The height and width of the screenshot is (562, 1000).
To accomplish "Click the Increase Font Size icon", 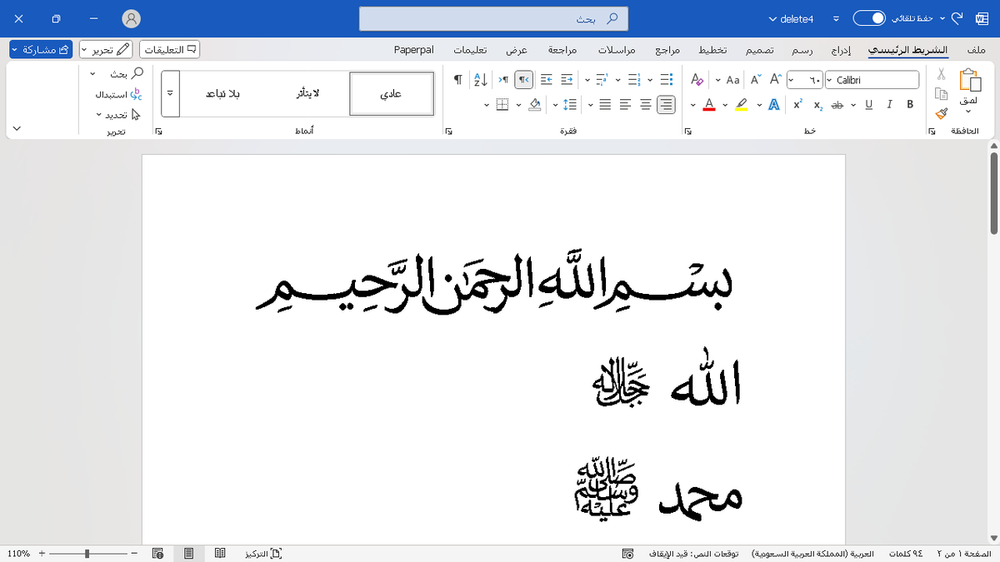I will [777, 80].
